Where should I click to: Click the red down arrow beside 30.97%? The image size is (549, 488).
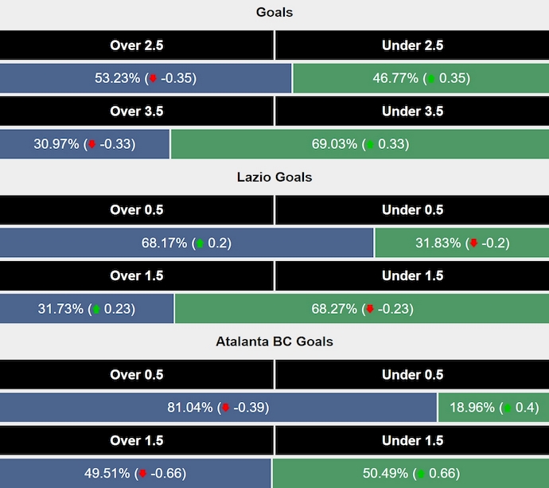[91, 144]
